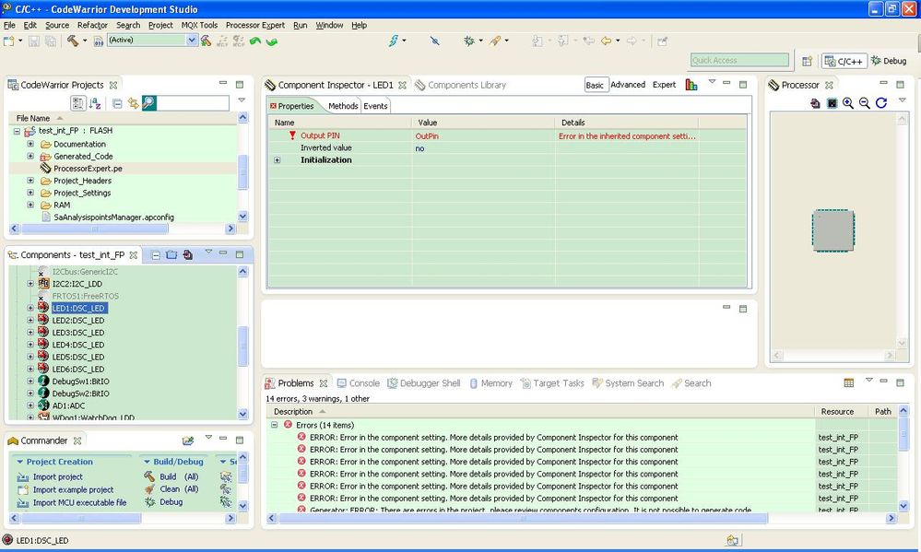Viewport: 921px width, 552px height.
Task: Expand the LED2:DSC_LED component
Action: tap(30, 320)
